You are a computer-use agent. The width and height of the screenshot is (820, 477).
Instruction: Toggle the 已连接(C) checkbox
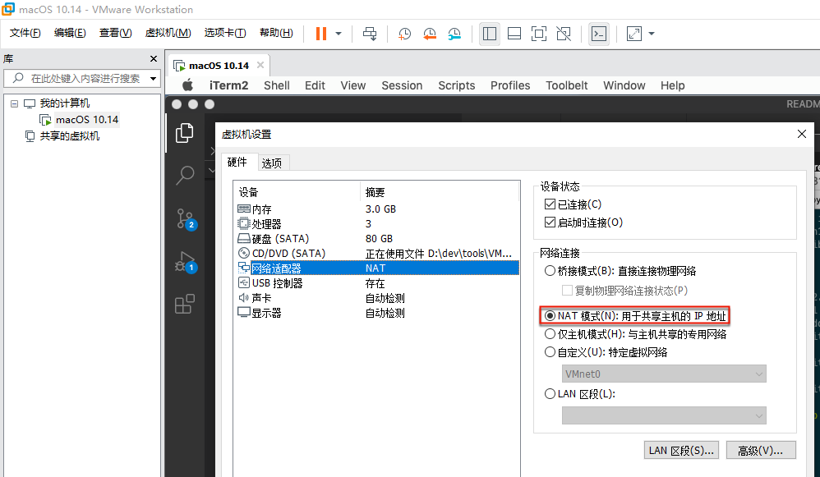click(550, 204)
